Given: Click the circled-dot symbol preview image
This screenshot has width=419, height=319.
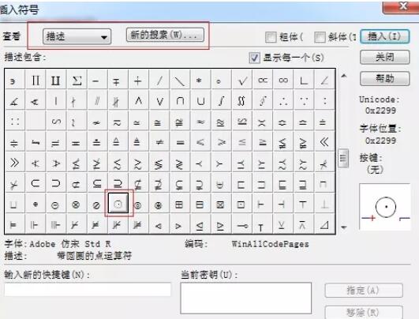Looking at the screenshot, I should (385, 207).
